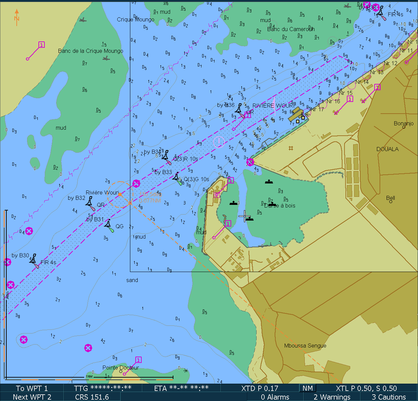The height and width of the screenshot is (401, 418).
Task: Click the black mooring symbol beside the crosshair cursor
Action: (x=250, y=219)
